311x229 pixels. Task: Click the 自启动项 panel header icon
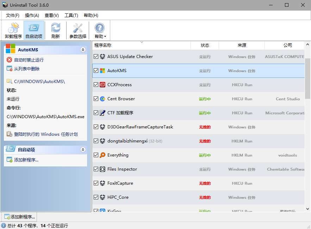point(11,148)
